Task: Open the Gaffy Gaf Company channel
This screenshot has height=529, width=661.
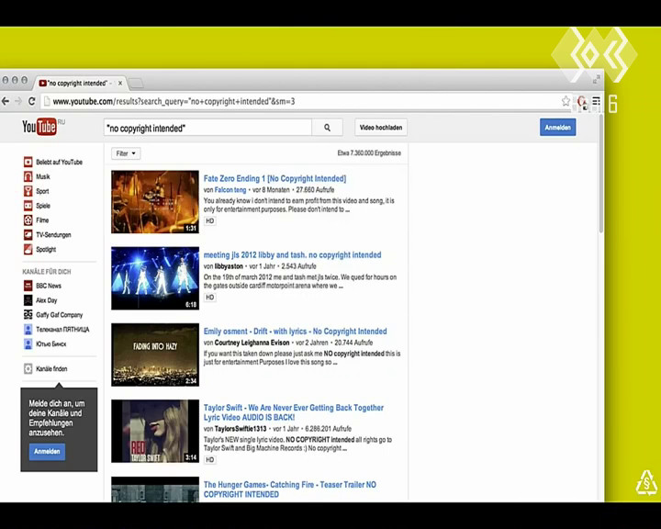Action: click(x=53, y=315)
